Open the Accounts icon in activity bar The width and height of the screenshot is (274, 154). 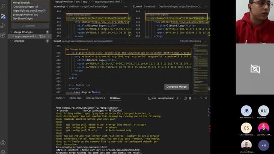[3, 143]
